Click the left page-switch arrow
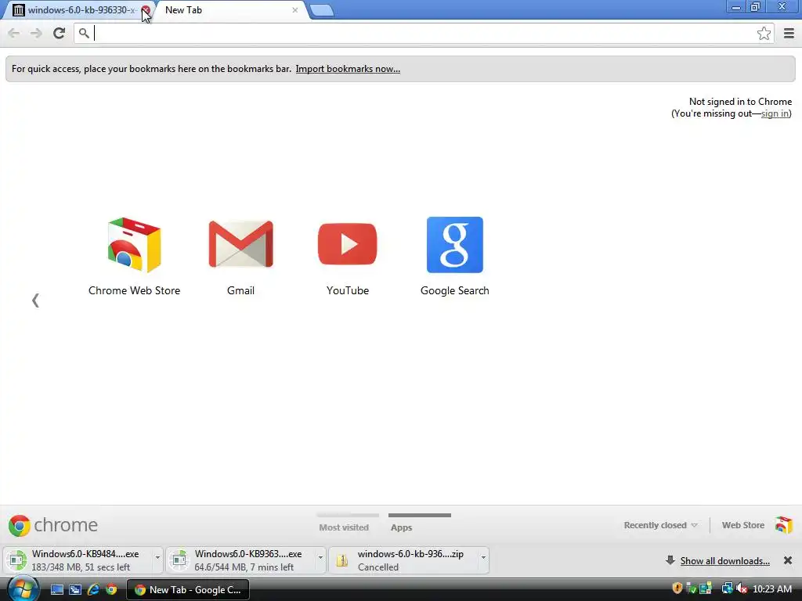This screenshot has height=601, width=802. [35, 300]
